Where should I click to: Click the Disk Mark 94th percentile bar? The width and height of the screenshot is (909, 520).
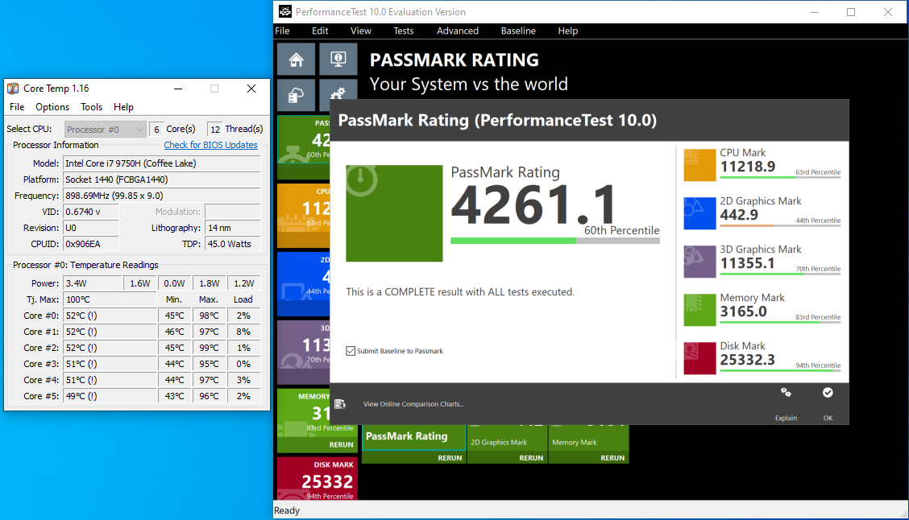tap(780, 370)
